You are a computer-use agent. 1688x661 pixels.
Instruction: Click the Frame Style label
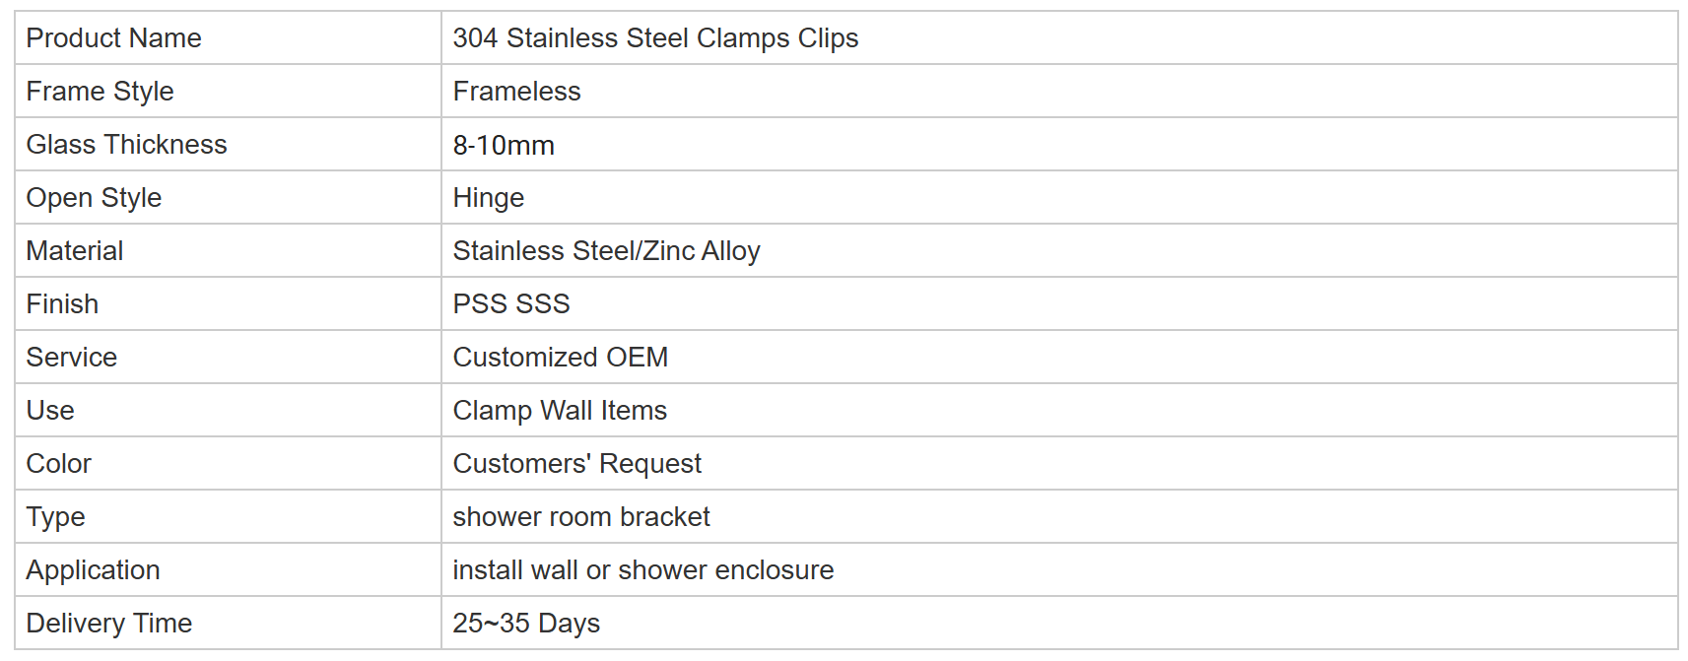coord(100,92)
